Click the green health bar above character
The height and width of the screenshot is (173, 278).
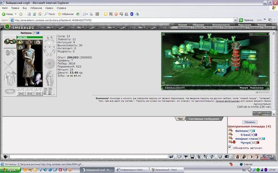[x=30, y=37]
